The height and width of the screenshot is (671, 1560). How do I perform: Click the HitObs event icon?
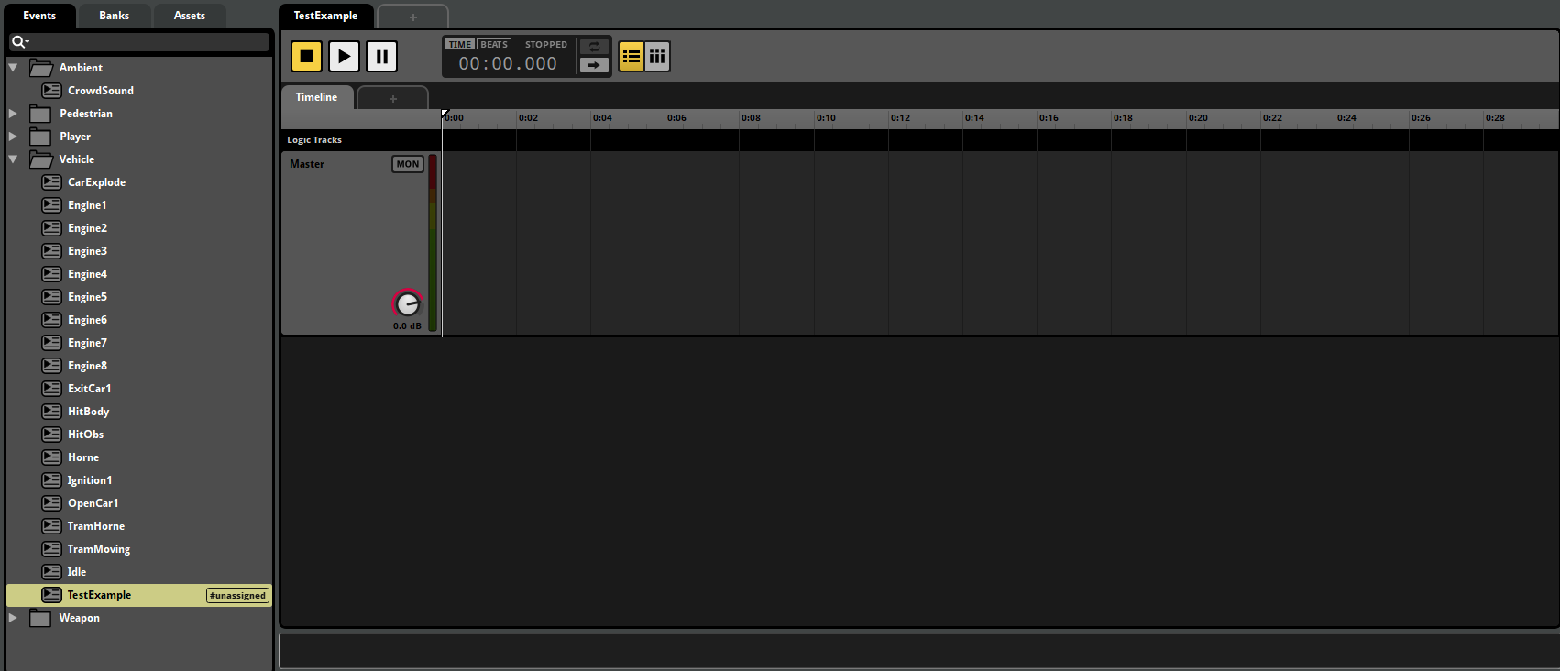tap(52, 434)
